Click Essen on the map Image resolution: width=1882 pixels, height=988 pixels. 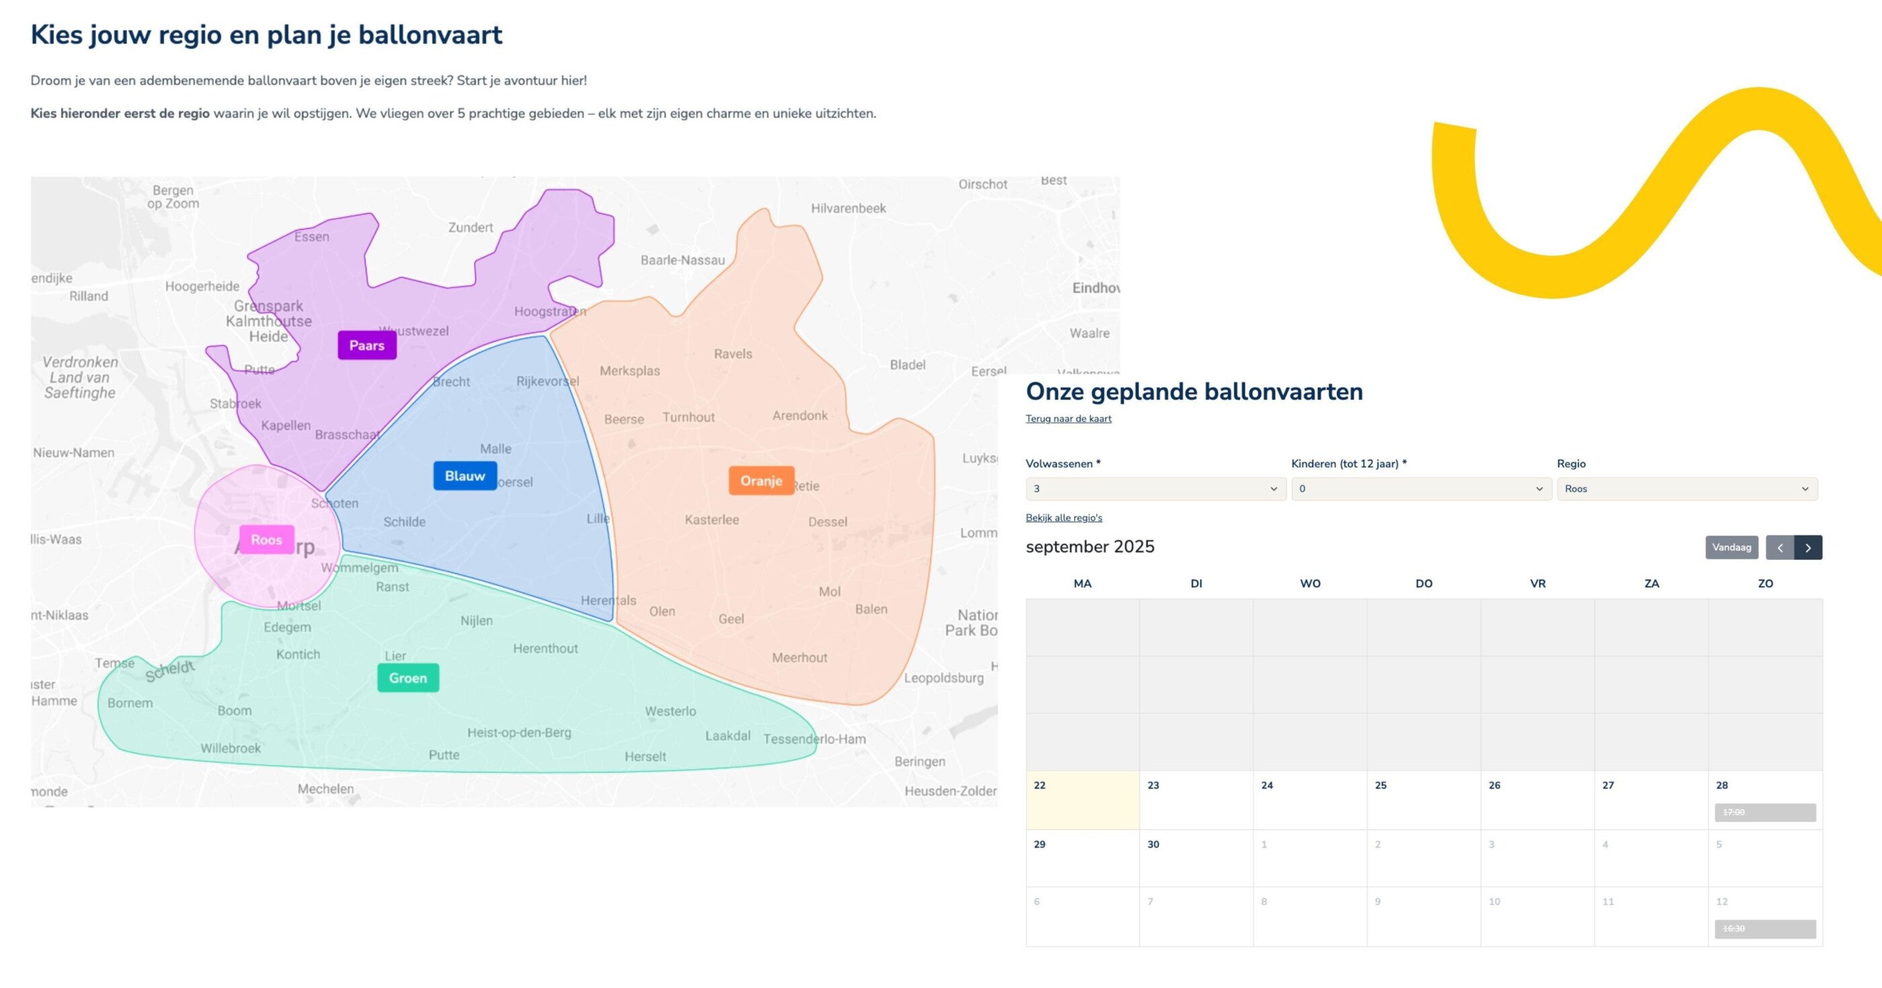tap(312, 237)
